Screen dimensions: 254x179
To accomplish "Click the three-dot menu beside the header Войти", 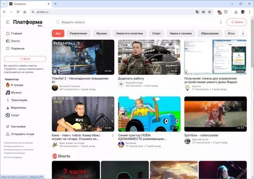I will [x=221, y=22].
